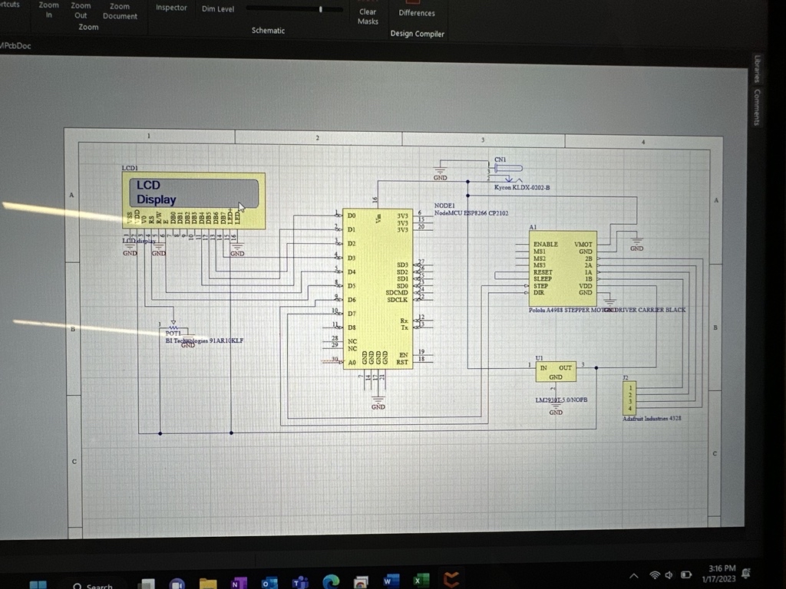
Task: Open the Libraries side panel tab
Action: tap(757, 70)
